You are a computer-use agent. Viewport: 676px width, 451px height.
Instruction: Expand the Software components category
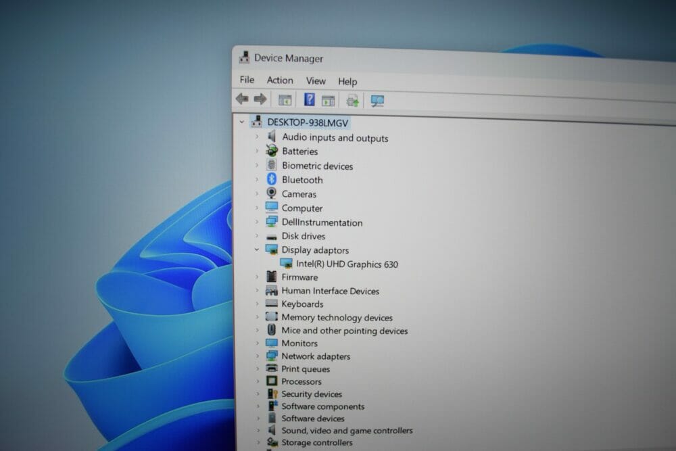pyautogui.click(x=258, y=406)
